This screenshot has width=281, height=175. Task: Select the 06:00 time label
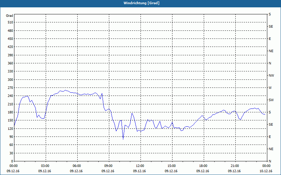pyautogui.click(x=77, y=166)
